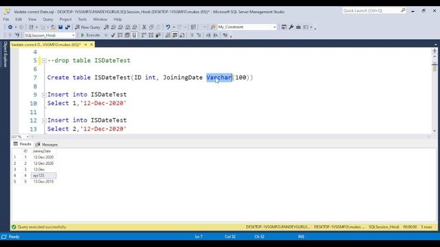Click the Cut scissors icon
The height and width of the screenshot is (247, 440).
[144, 27]
